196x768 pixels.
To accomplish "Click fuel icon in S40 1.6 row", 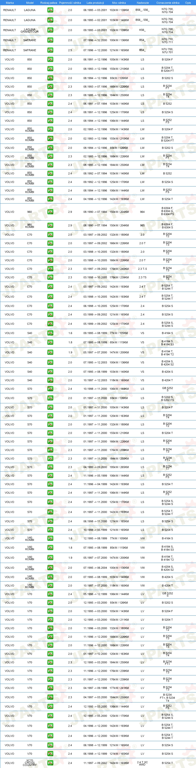I will coord(50,333).
